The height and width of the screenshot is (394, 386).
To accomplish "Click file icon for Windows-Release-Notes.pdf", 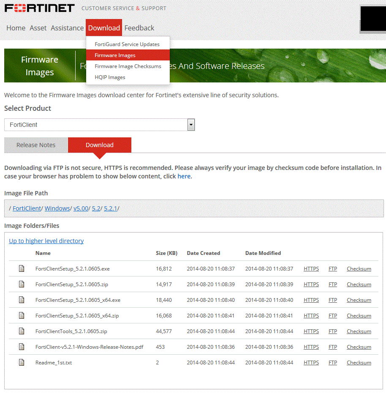I will [22, 347].
